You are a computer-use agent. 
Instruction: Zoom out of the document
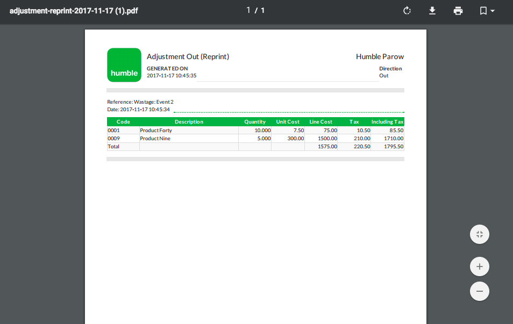click(480, 291)
